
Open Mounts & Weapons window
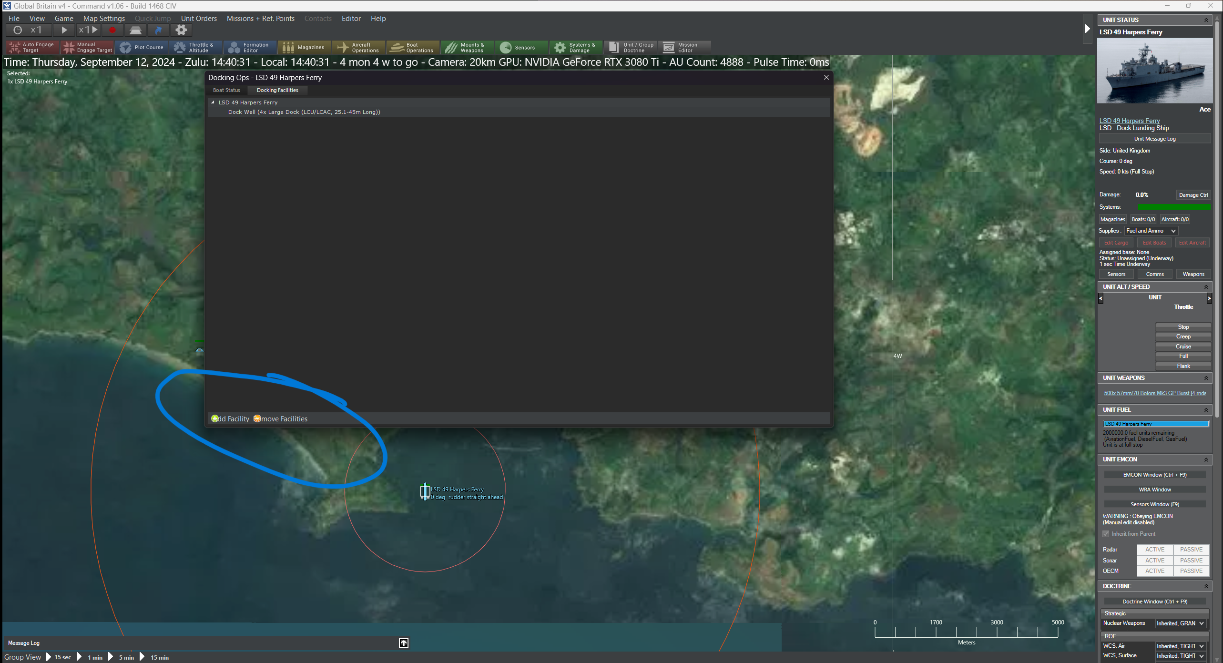coord(468,47)
